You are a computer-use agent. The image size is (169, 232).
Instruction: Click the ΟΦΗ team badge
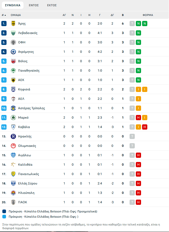(x=13, y=42)
